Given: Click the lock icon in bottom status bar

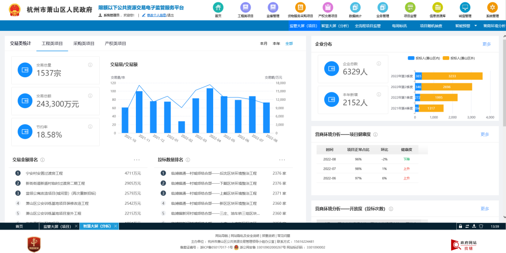Looking at the screenshot, I should pyautogui.click(x=461, y=226).
